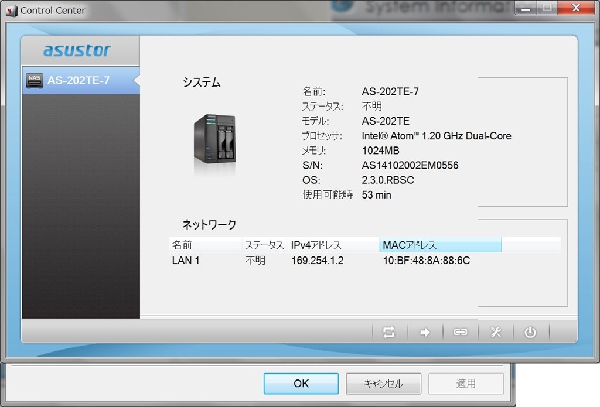Sort by MACアドレス column header

(x=441, y=245)
